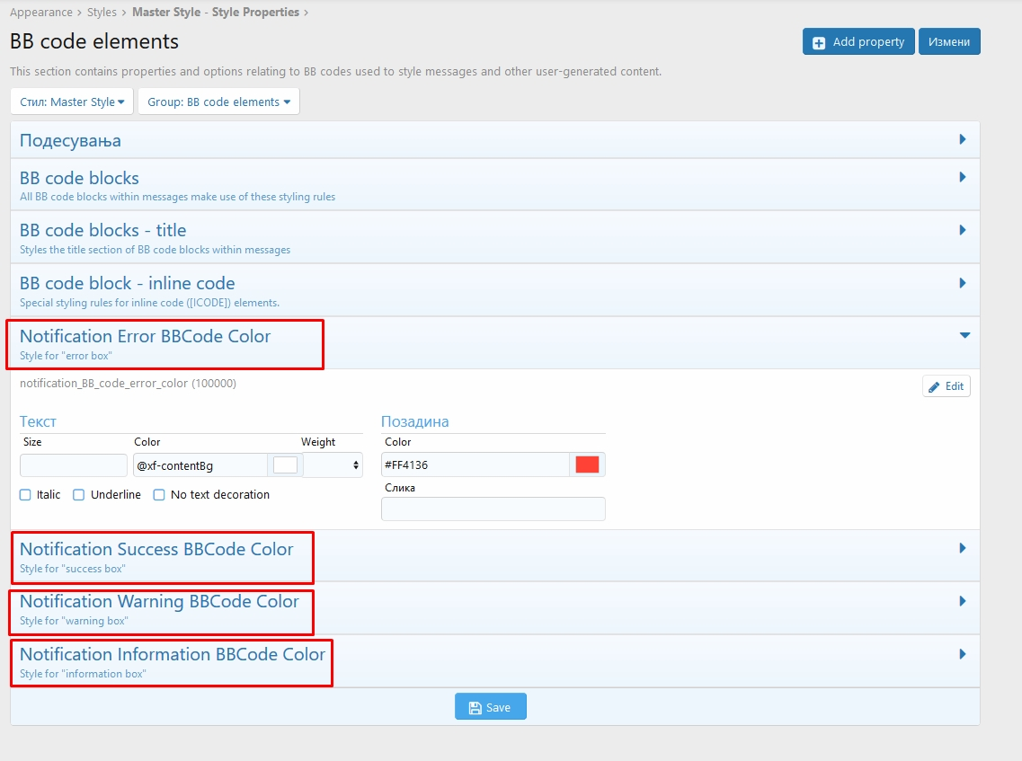Viewport: 1022px width, 761px height.
Task: Click arrow for BB code blocks - title
Action: click(x=963, y=230)
